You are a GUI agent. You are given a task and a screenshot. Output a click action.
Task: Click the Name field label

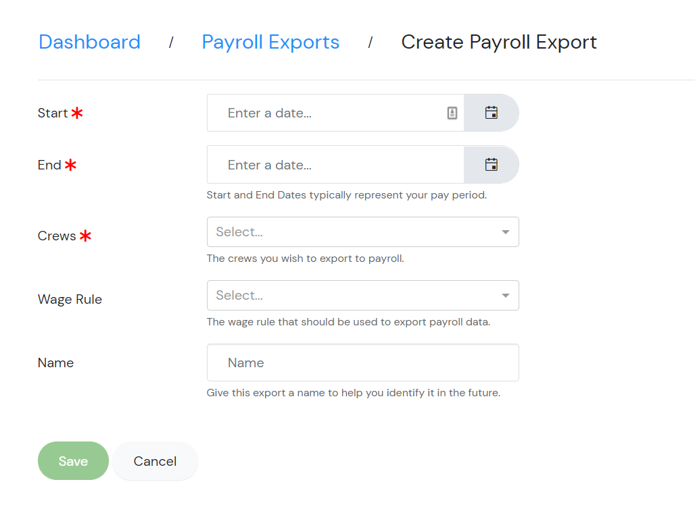55,363
